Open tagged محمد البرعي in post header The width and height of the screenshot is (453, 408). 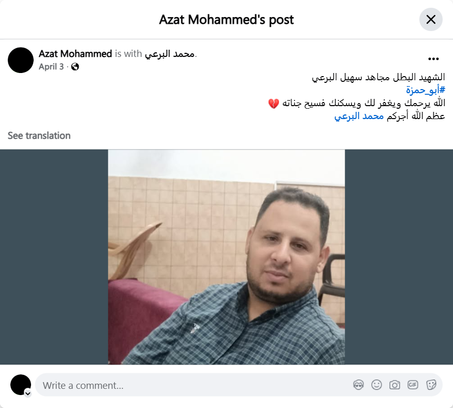click(x=170, y=54)
